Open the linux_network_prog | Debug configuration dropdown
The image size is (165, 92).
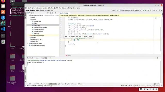tap(130, 10)
